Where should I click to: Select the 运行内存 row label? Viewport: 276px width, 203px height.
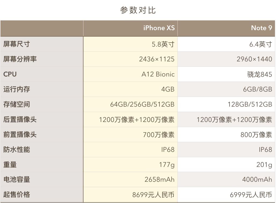[16, 89]
